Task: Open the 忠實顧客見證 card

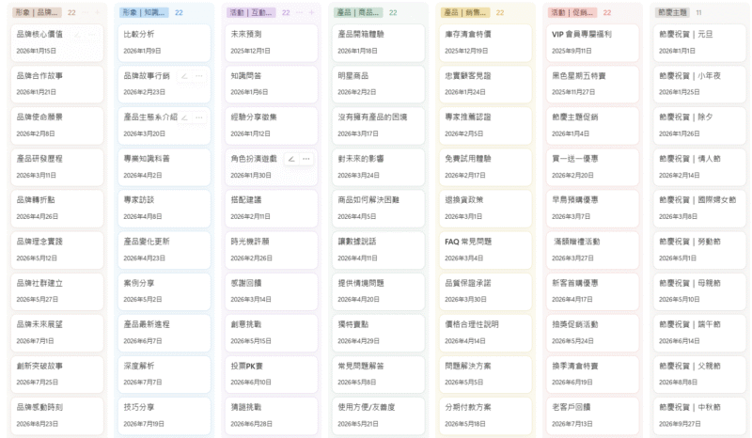Action: coord(485,84)
